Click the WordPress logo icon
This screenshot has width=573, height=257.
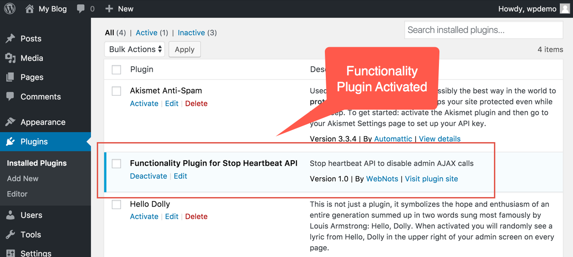10,9
